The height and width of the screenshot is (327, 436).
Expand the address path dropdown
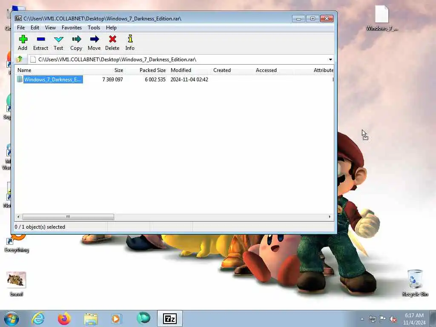(x=330, y=60)
